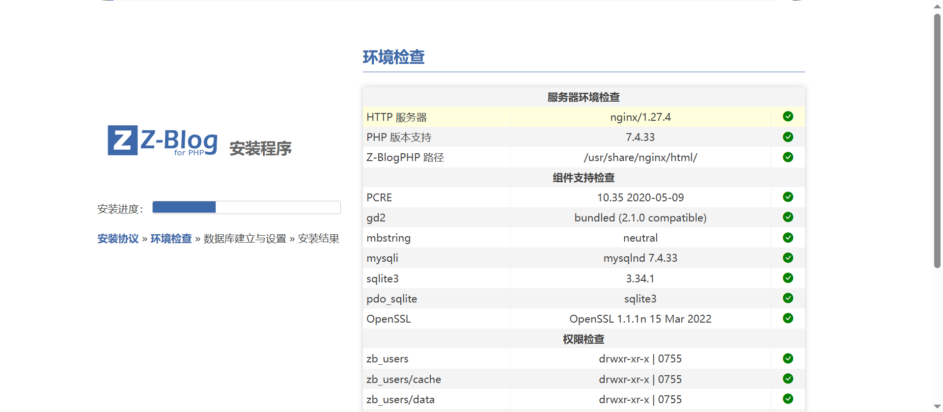This screenshot has height=412, width=943.
Task: Click the 数据库建立与设置 step text
Action: pyautogui.click(x=245, y=239)
